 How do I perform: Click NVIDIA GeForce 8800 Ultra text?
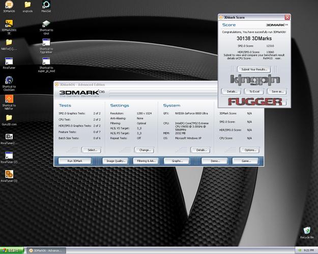tap(191, 113)
